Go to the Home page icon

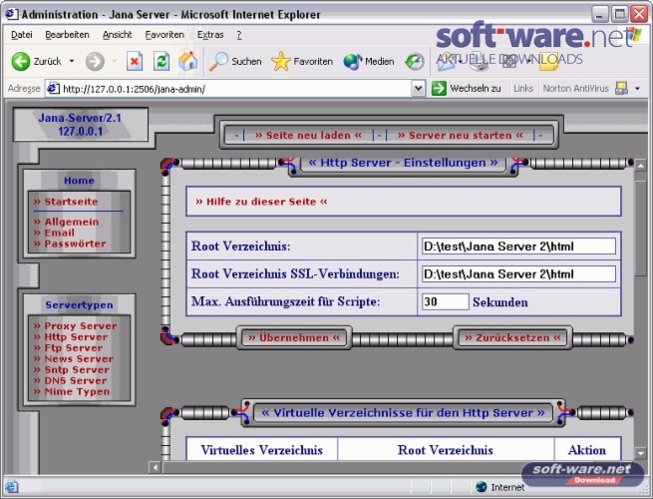point(187,61)
